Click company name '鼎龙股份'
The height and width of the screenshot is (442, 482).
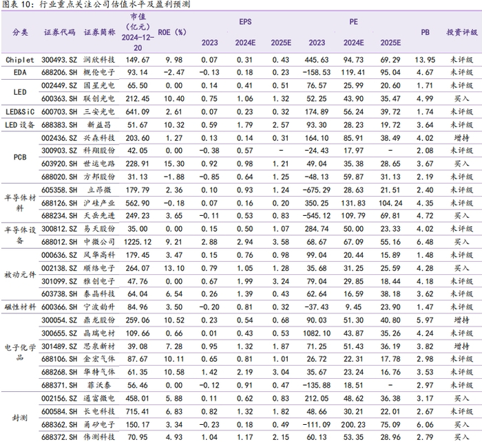(99, 320)
